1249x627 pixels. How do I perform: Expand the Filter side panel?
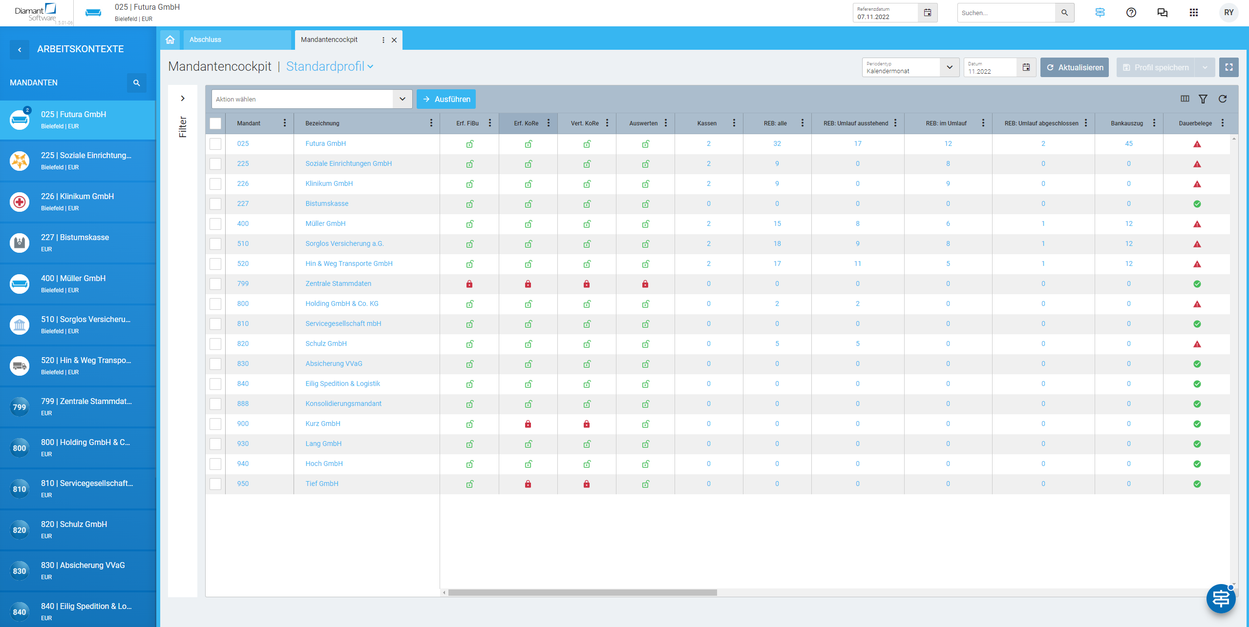tap(183, 99)
